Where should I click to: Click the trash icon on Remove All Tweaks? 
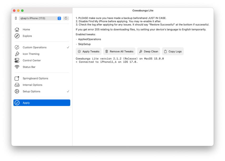107,51
